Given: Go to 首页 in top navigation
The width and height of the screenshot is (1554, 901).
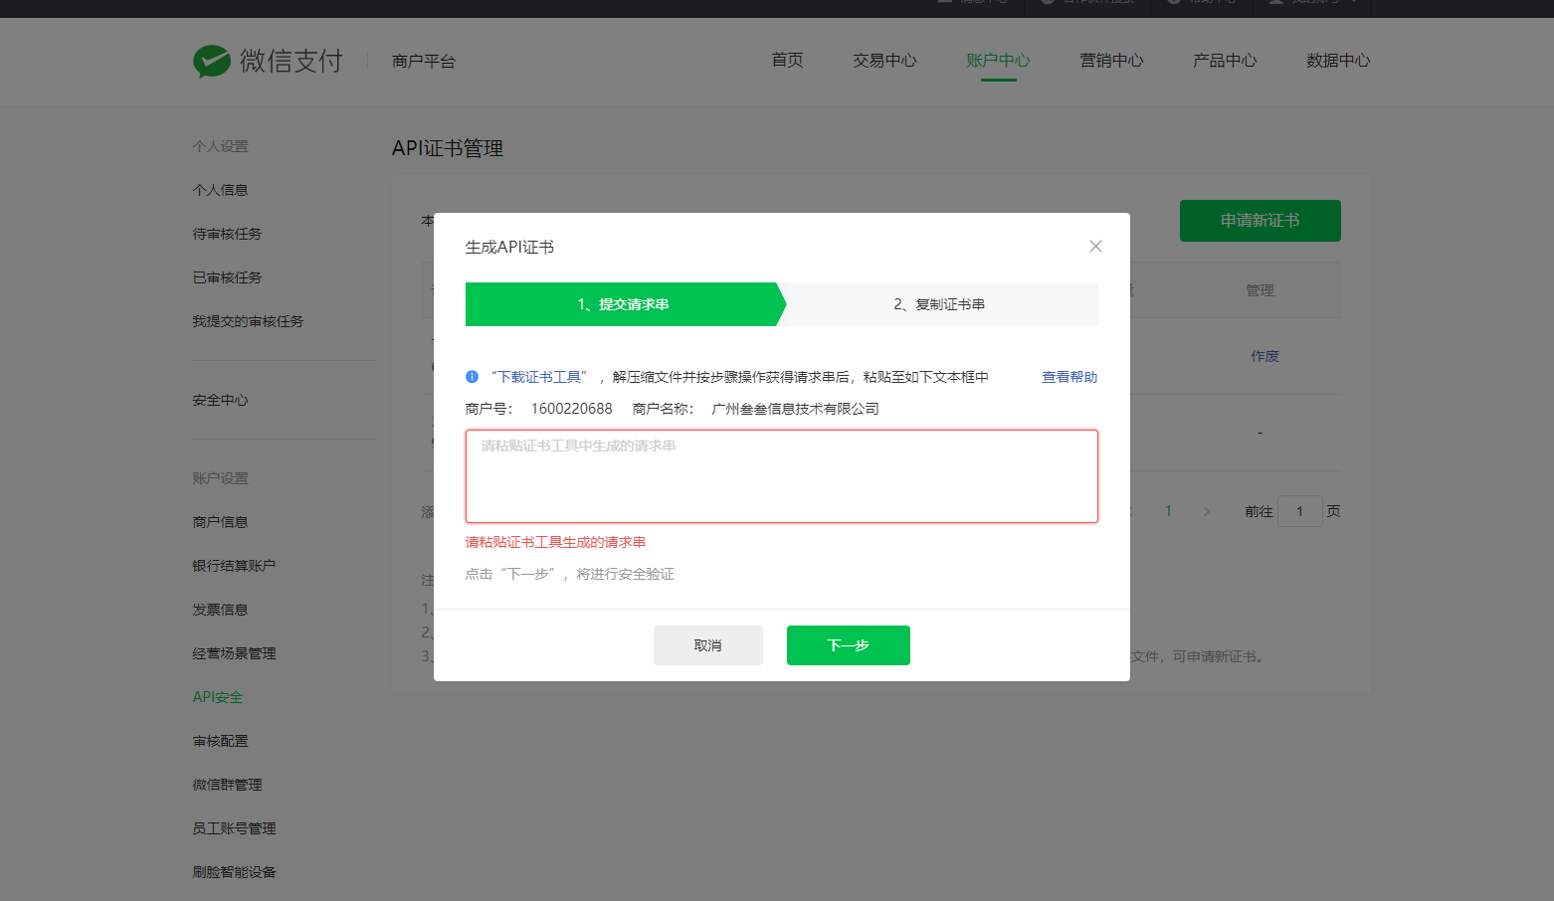Looking at the screenshot, I should pyautogui.click(x=787, y=61).
